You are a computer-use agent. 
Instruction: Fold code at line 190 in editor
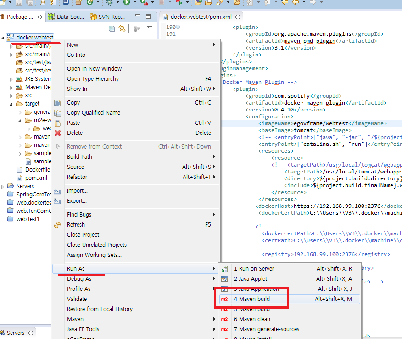179,27
